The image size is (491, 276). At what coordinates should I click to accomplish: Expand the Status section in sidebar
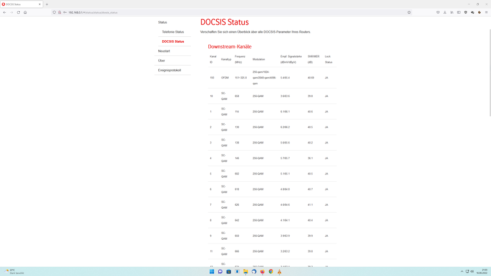click(163, 22)
